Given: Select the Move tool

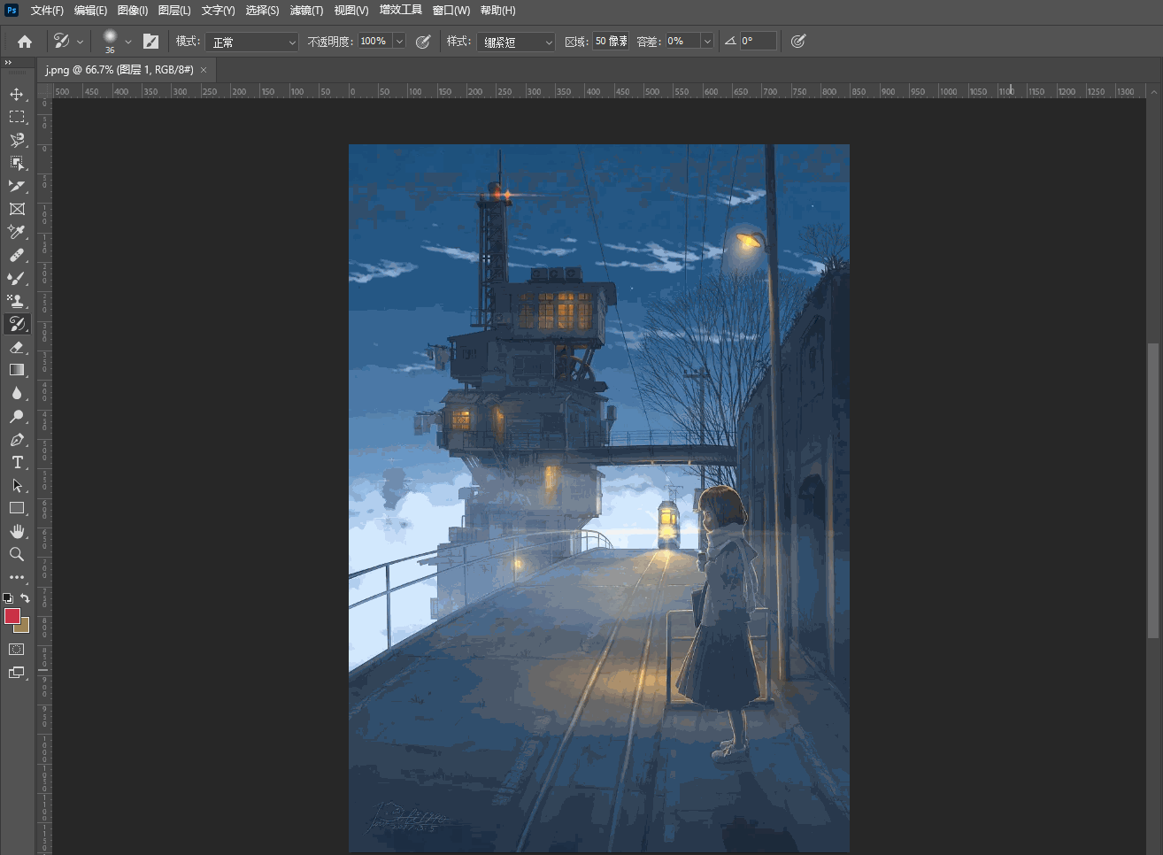Looking at the screenshot, I should click(x=17, y=94).
